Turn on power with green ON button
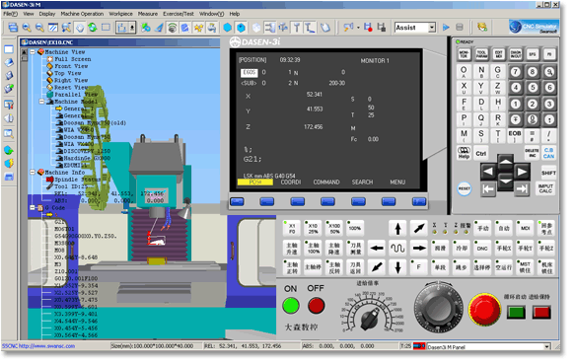575x364 pixels. tap(291, 306)
